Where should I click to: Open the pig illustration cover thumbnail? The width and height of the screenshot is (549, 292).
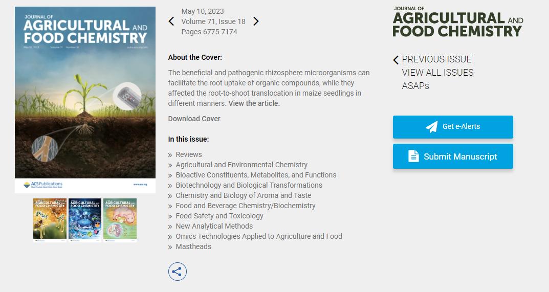coord(120,220)
